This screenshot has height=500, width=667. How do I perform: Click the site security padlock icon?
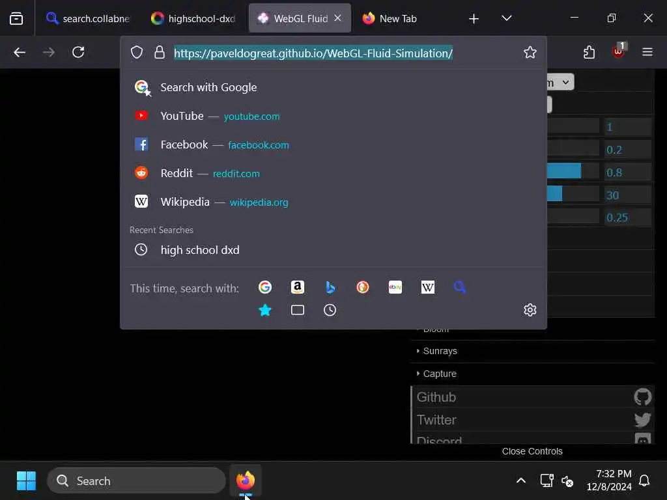[x=160, y=53]
